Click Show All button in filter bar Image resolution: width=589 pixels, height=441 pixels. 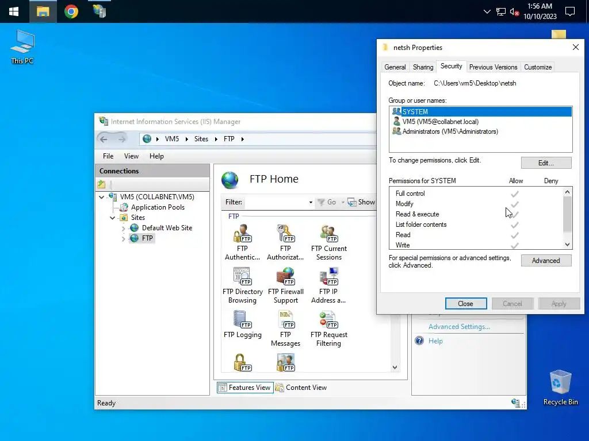(x=361, y=202)
